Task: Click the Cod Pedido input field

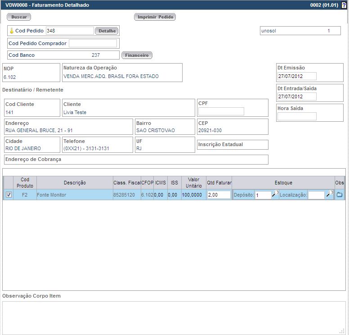Action: click(70, 31)
